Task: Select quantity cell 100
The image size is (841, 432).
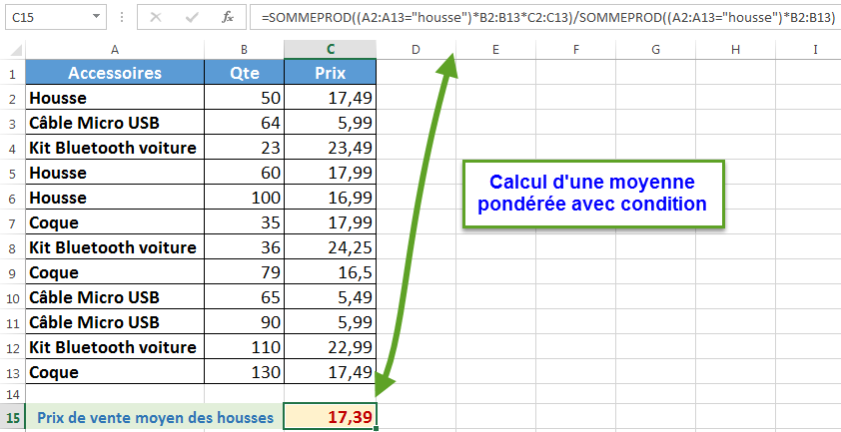Action: 244,198
